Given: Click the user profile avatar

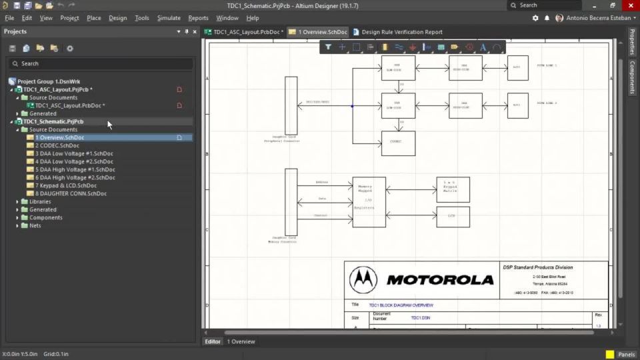Looking at the screenshot, I should (x=559, y=18).
